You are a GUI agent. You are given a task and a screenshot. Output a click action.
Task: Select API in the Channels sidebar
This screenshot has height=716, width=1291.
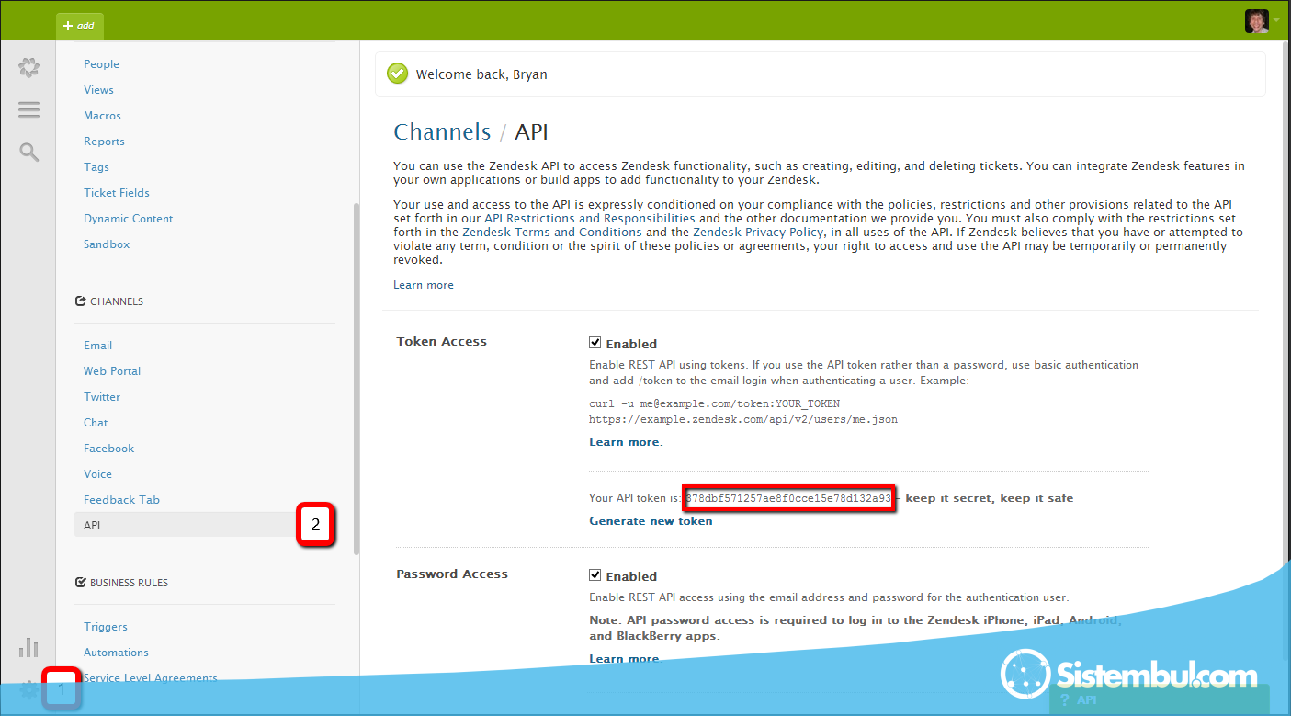[92, 526]
